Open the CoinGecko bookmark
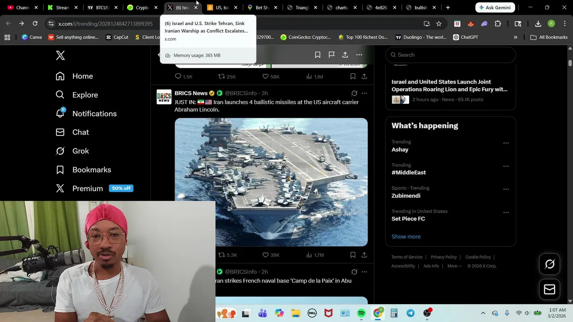Viewport: 573px width, 322px height. pos(306,37)
